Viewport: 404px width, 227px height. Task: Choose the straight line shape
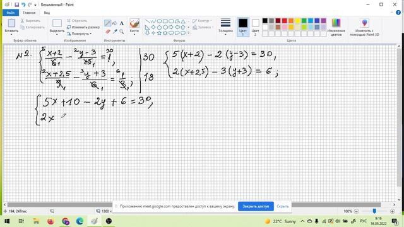click(147, 21)
